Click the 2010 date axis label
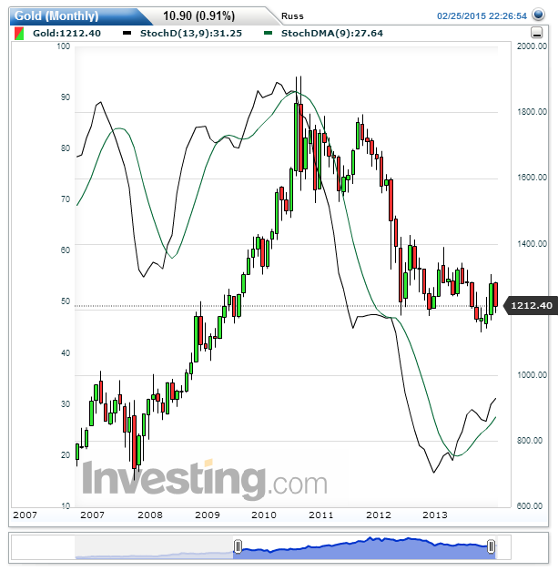Viewport: 558px width, 571px height. [x=264, y=515]
